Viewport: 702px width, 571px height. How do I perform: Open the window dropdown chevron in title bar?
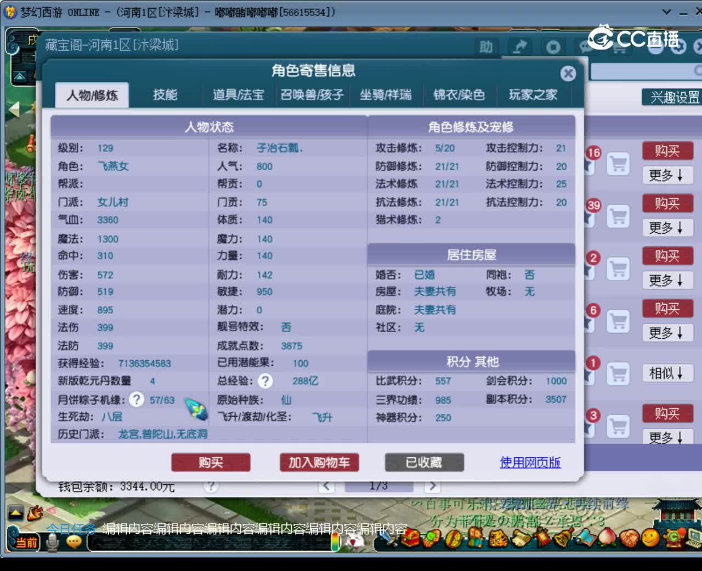[666, 12]
